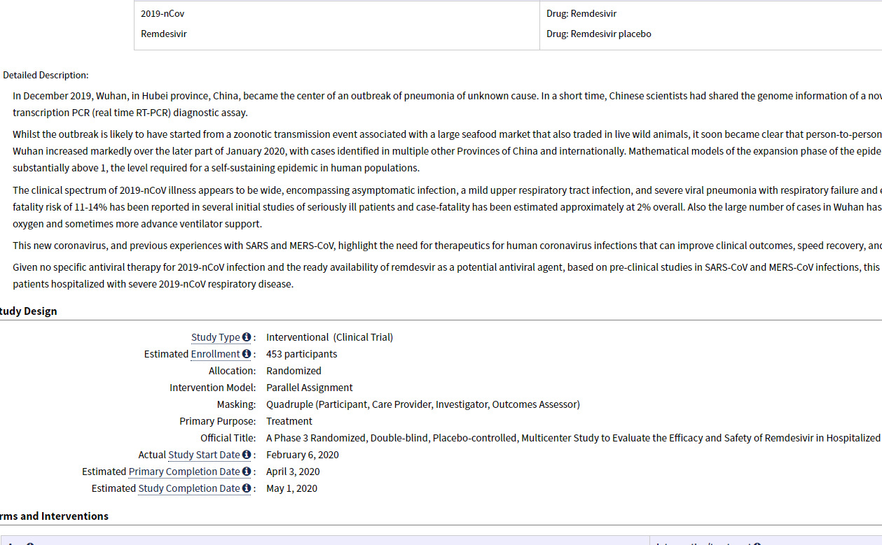Viewport: 882px width, 545px height.
Task: Click the info icon beside Study Type
Action: 247,337
